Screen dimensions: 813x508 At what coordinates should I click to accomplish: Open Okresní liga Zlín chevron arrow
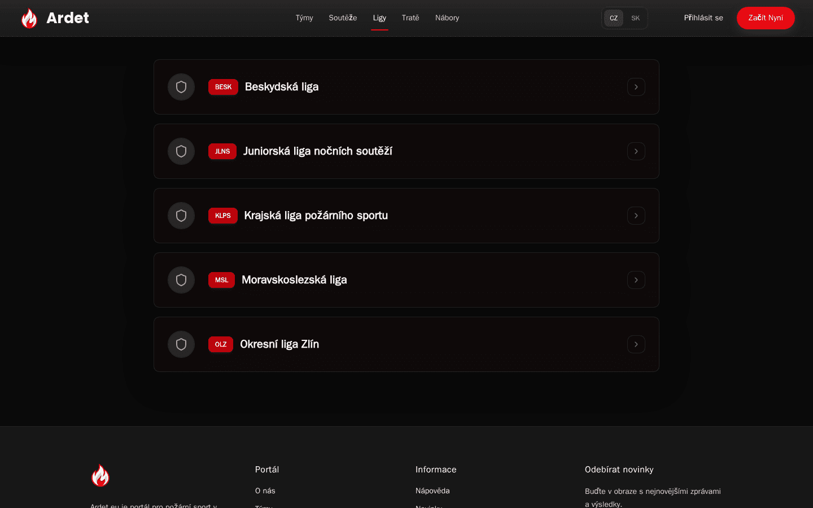coord(636,344)
